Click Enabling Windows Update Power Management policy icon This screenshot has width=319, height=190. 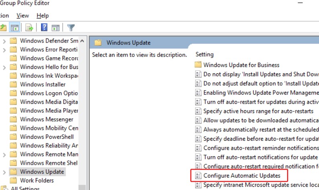tap(198, 93)
